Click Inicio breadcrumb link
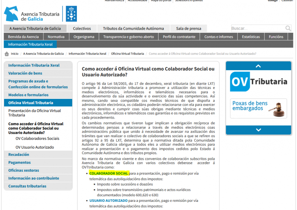Viewport: 297px width, 210px height. [14, 54]
